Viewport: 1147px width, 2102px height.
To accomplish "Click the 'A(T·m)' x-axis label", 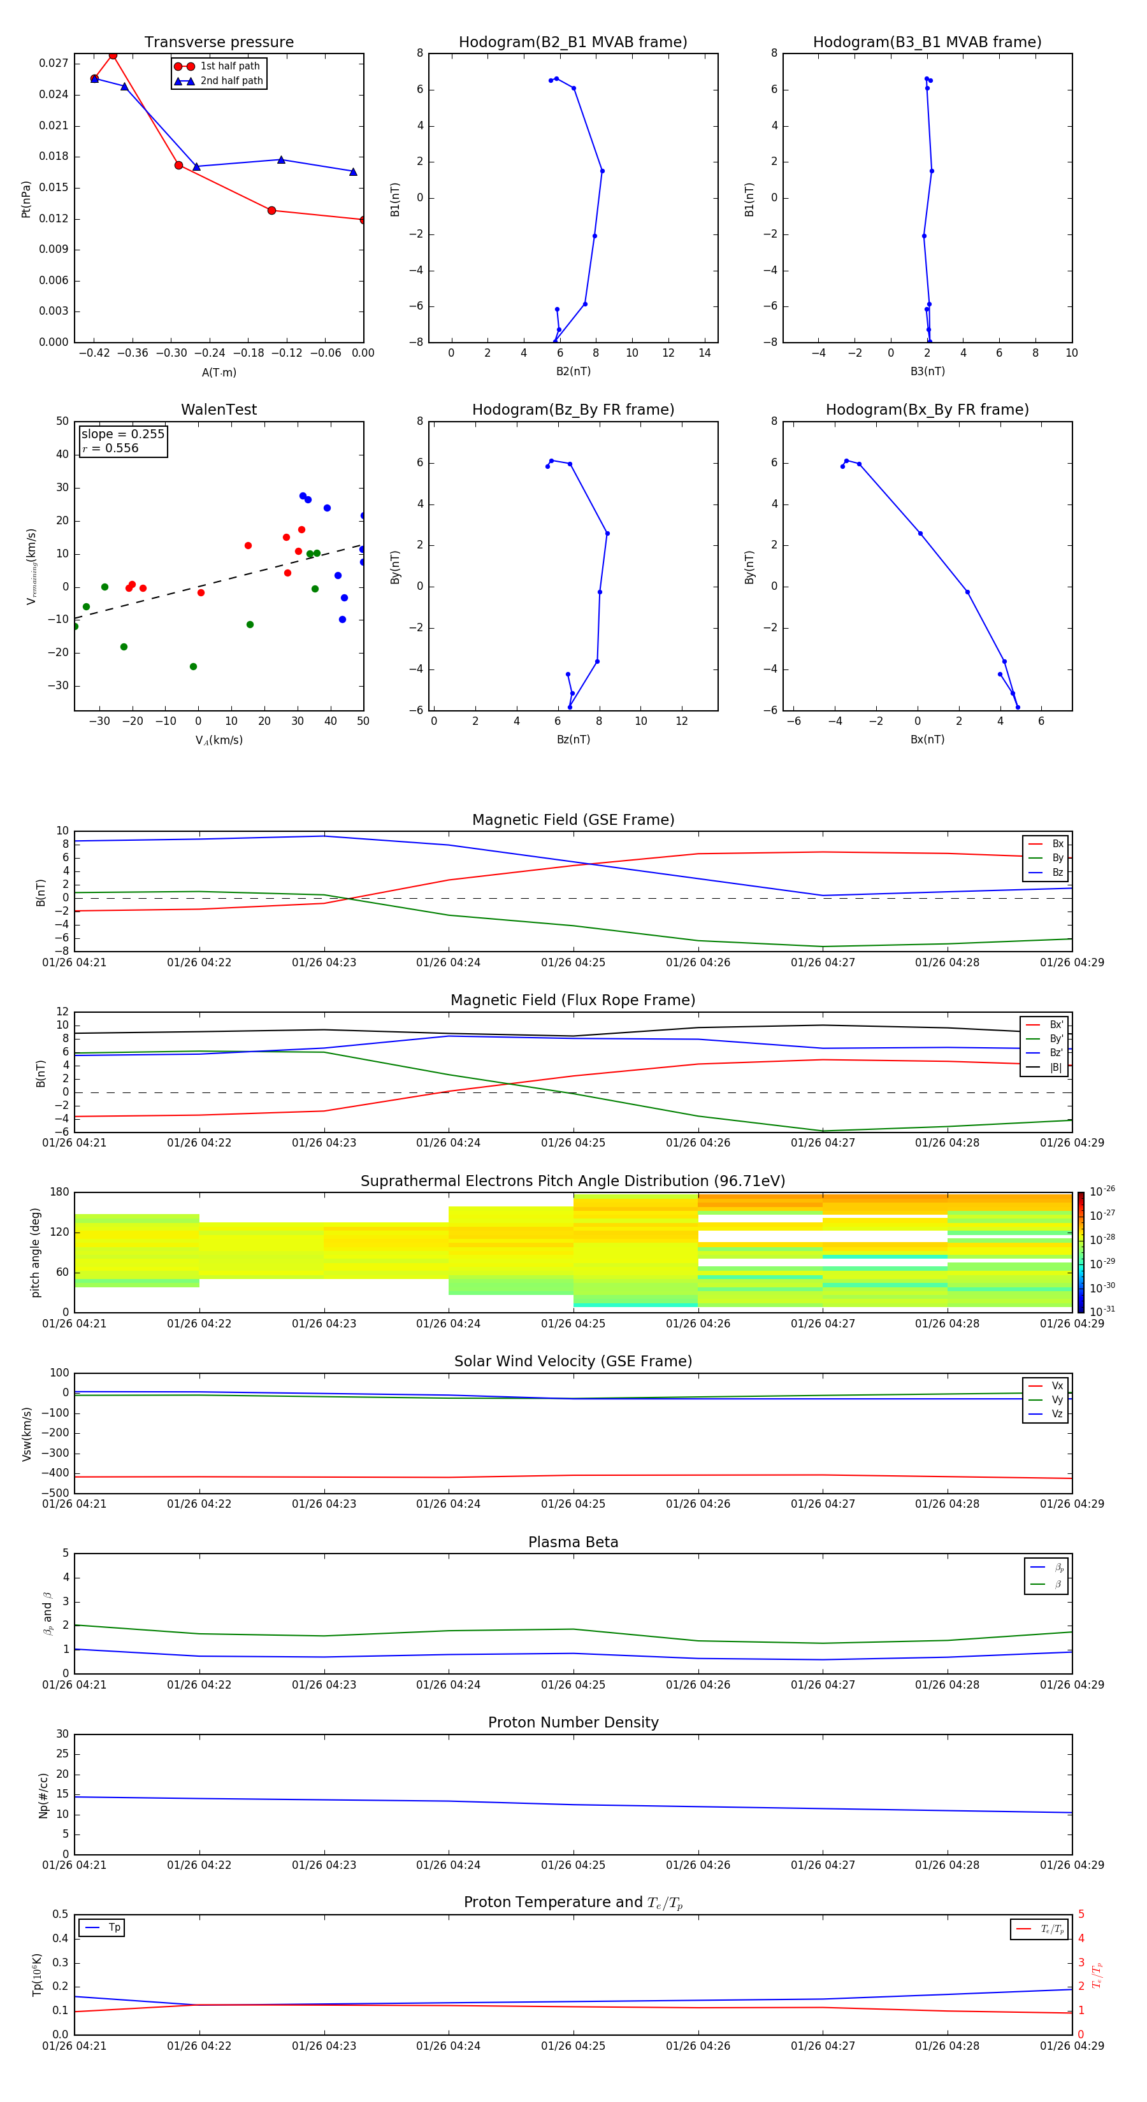I will click(219, 373).
